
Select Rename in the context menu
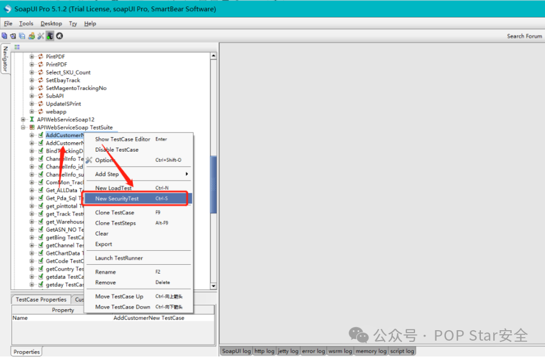138,272
